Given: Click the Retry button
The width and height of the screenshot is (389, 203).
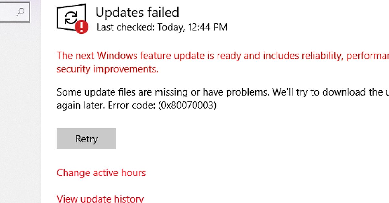Looking at the screenshot, I should 86,139.
